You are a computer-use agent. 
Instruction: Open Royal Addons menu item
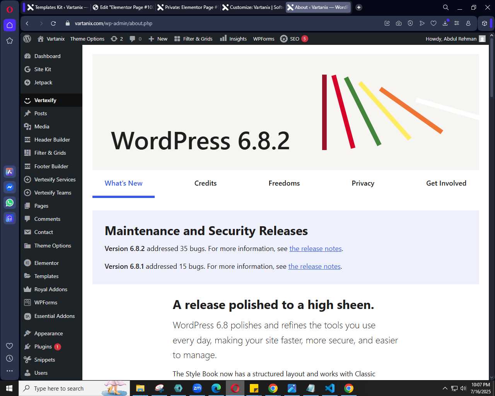tap(51, 289)
